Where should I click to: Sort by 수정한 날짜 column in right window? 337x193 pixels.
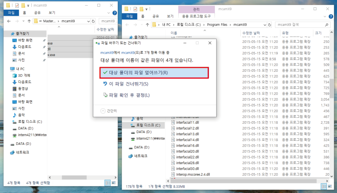(251, 33)
